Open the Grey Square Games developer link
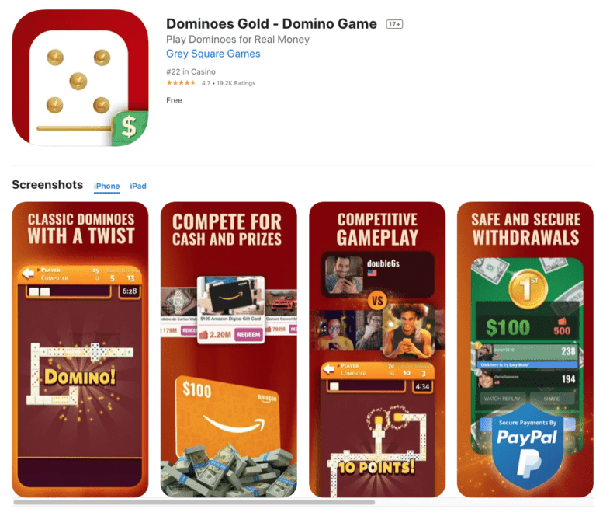 click(x=213, y=54)
